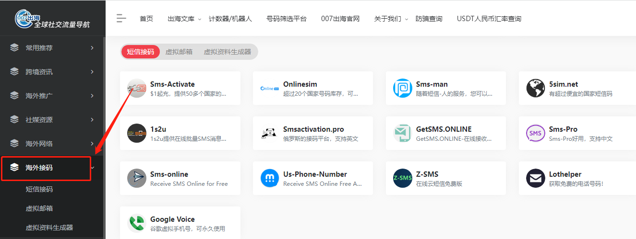The width and height of the screenshot is (636, 239).
Task: Expand the 社媒资源 sidebar arrow
Action: pos(92,120)
